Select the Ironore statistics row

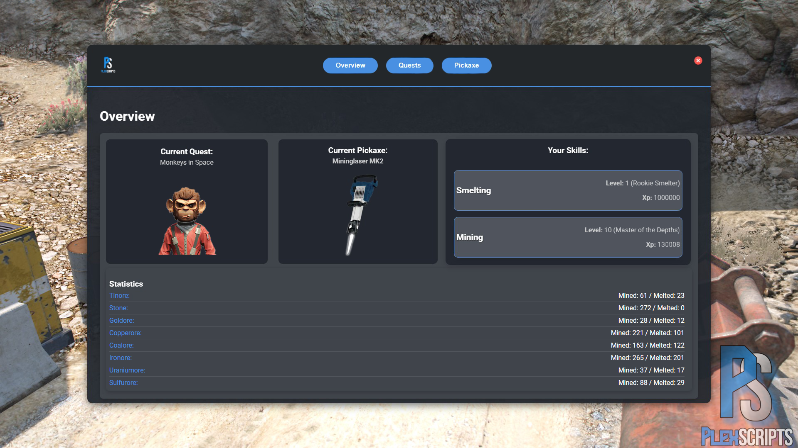tap(120, 358)
